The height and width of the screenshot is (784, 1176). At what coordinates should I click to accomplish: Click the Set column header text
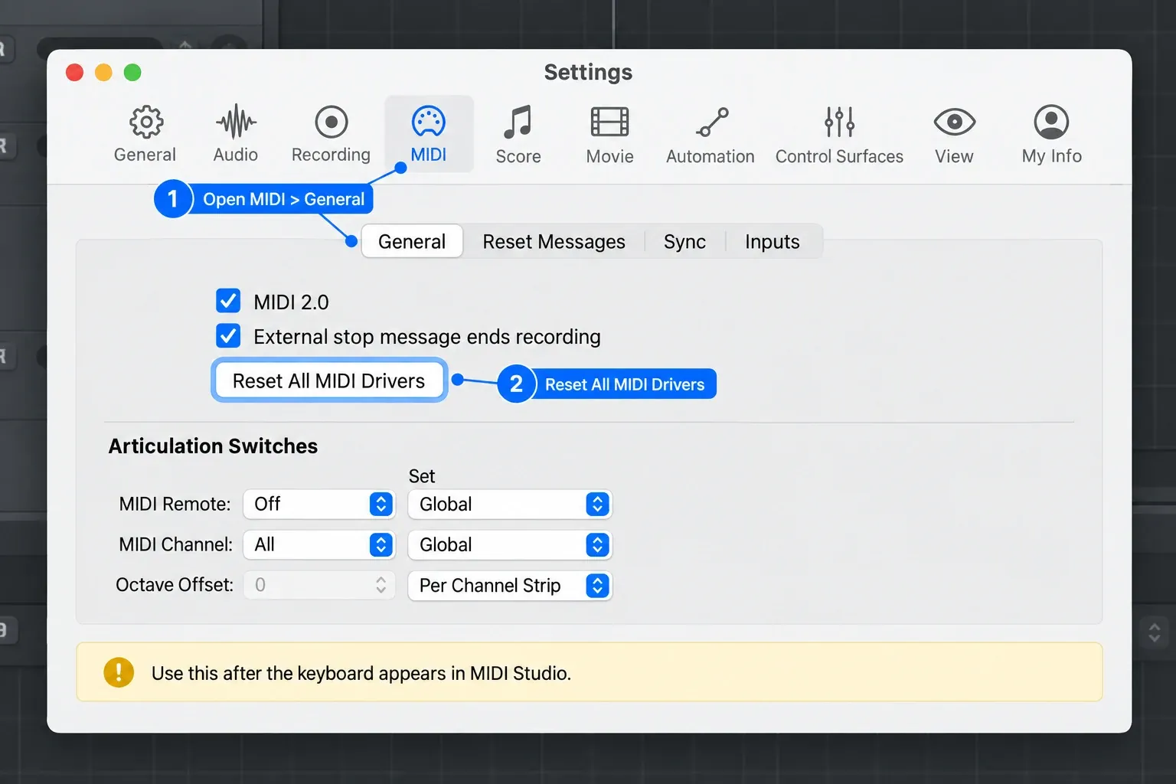[422, 476]
